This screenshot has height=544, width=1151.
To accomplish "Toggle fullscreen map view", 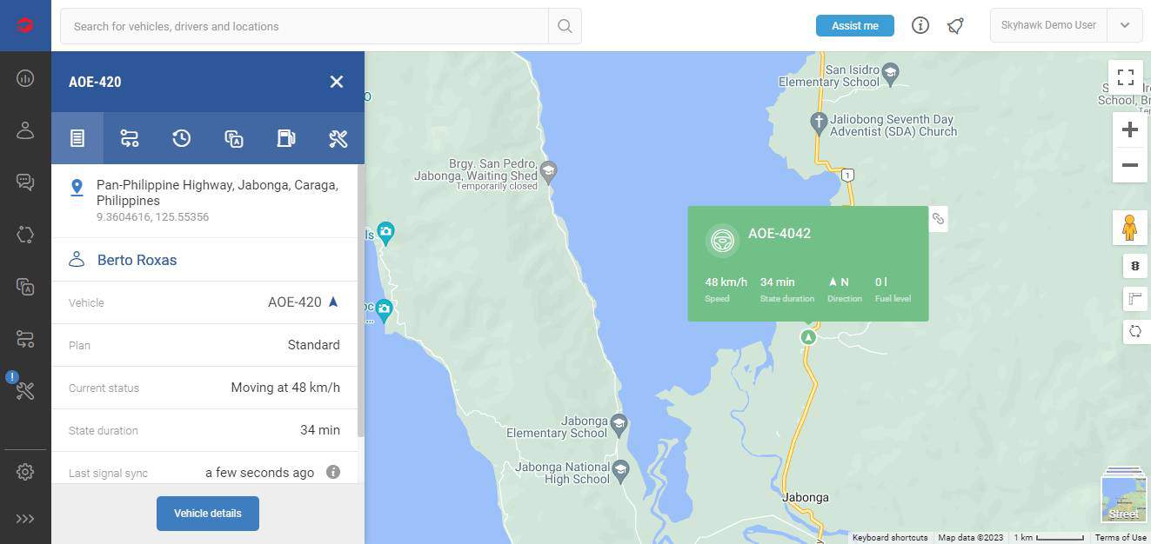I will click(x=1126, y=77).
